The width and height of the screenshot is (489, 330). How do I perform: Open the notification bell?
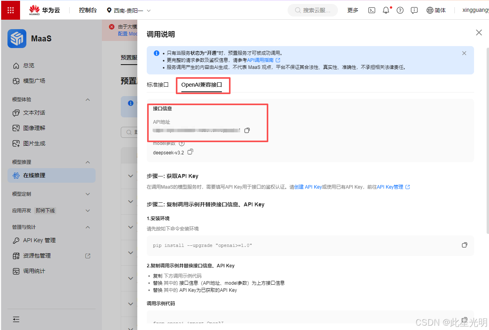coord(386,10)
